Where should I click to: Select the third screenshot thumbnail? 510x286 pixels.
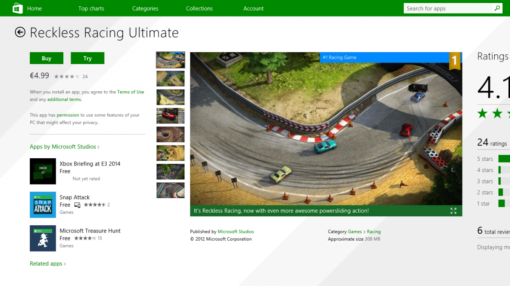170,97
